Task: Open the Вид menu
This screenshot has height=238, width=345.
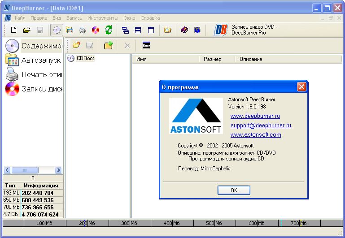Action: (x=57, y=18)
